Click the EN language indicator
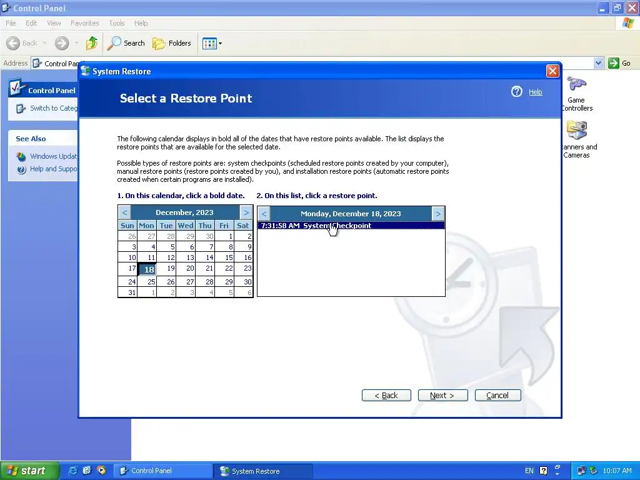The width and height of the screenshot is (640, 480). pyautogui.click(x=529, y=471)
